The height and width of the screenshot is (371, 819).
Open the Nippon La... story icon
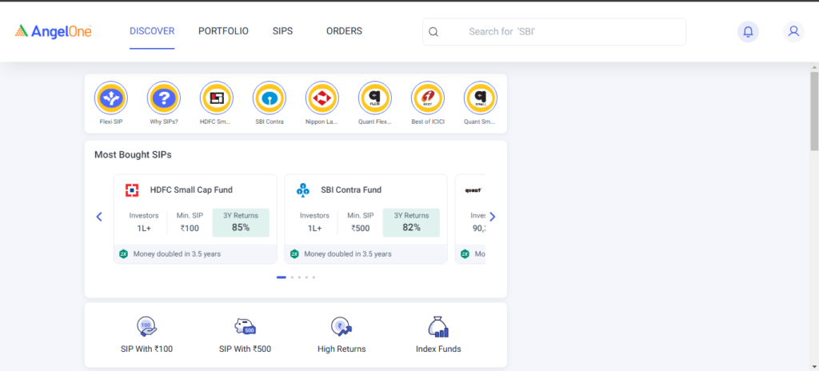coord(322,98)
